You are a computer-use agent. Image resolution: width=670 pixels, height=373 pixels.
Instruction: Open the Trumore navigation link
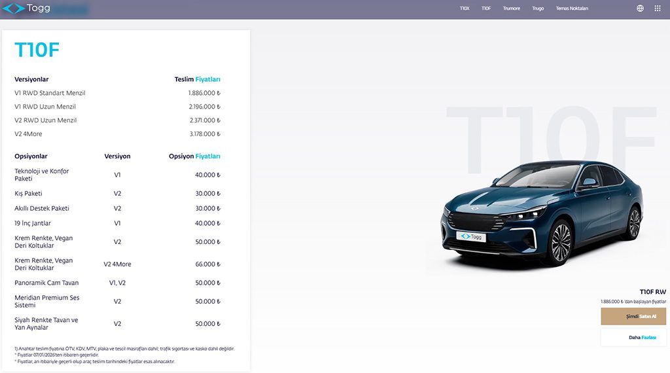511,9
